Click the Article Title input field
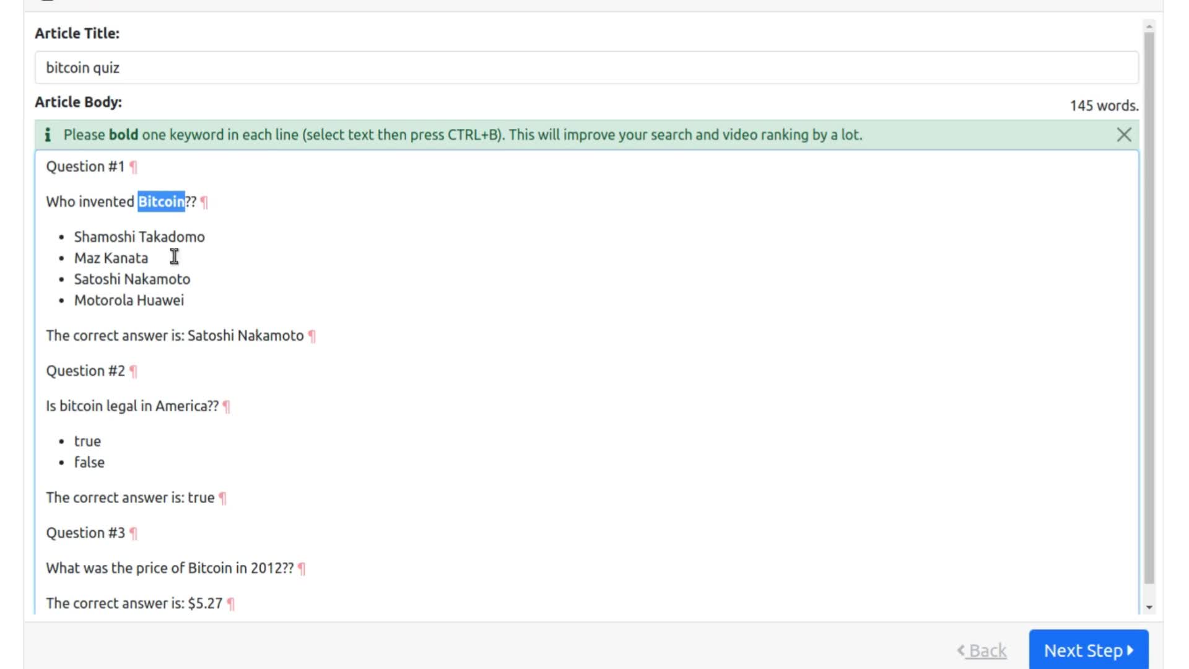 point(586,68)
